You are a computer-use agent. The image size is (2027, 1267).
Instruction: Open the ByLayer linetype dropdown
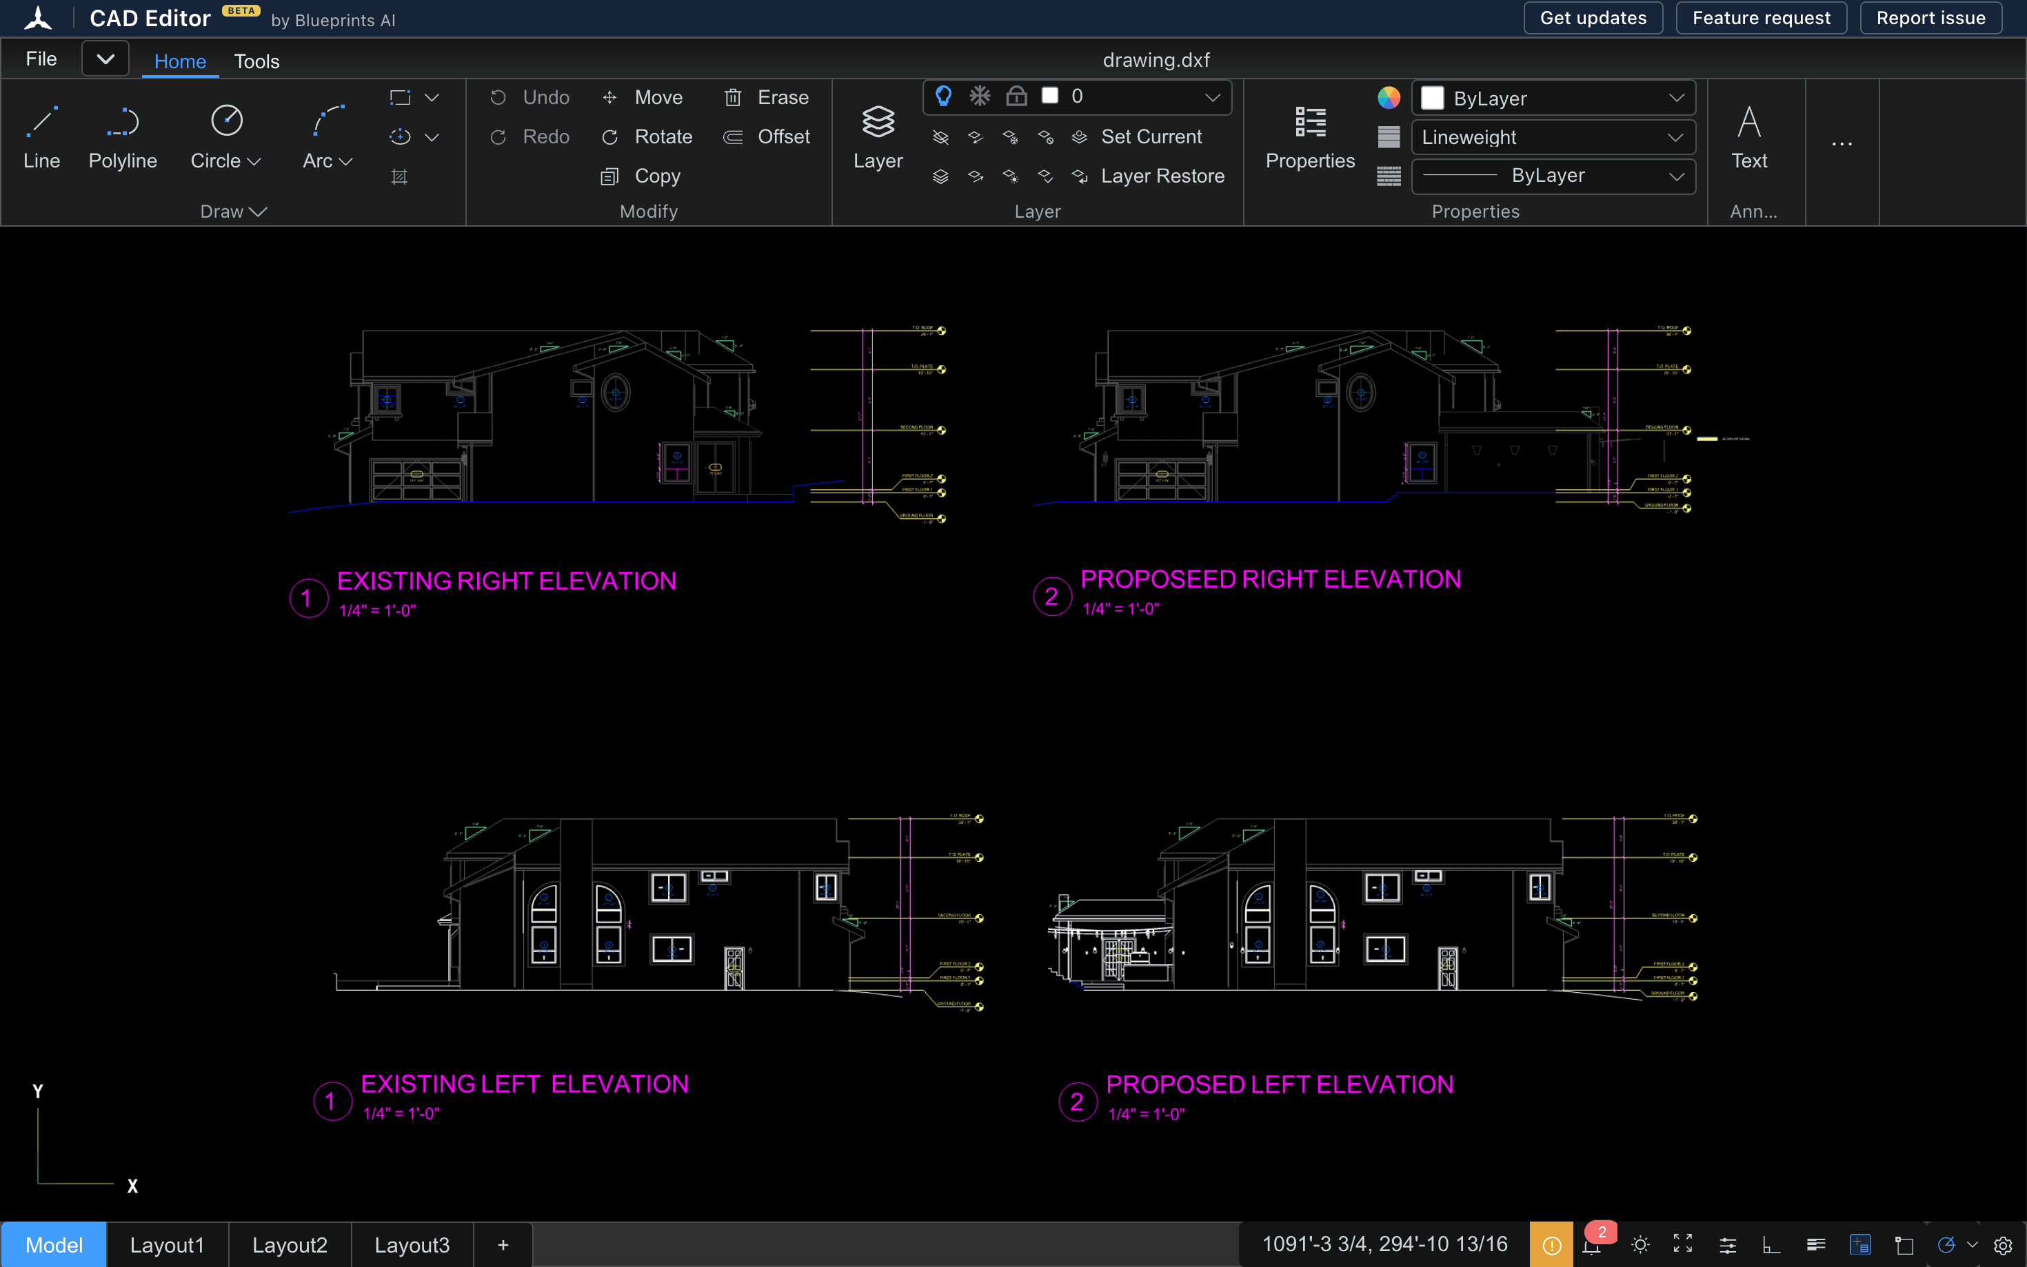(1553, 176)
